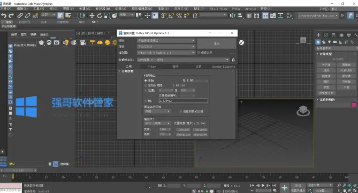Open the Hierarchy tab in command panel

[333, 35]
